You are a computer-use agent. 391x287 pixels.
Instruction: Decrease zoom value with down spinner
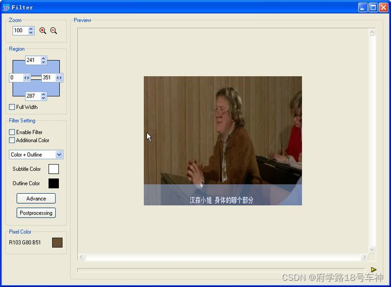[31, 33]
